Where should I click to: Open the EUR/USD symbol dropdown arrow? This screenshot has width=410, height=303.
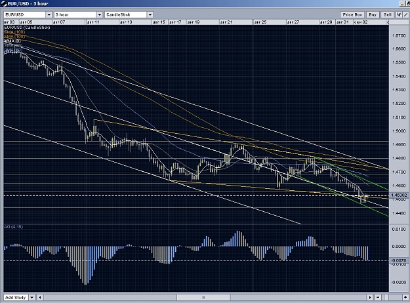(49, 14)
